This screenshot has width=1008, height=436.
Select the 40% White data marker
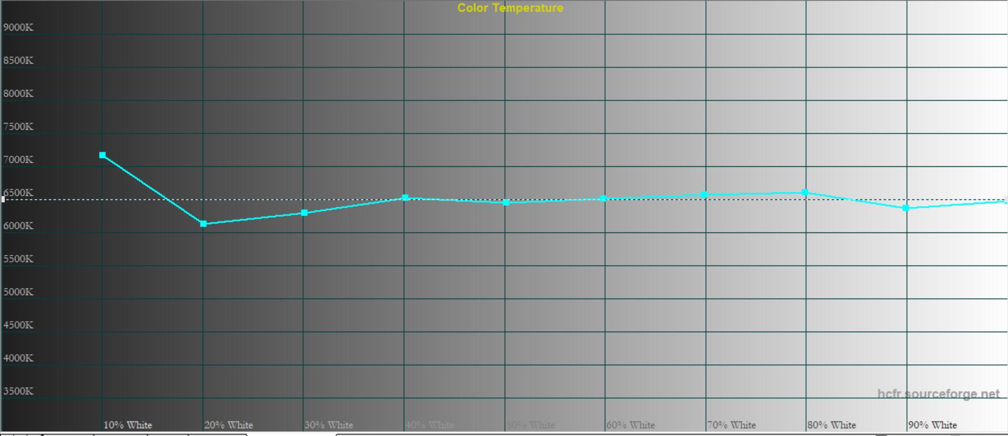[405, 198]
